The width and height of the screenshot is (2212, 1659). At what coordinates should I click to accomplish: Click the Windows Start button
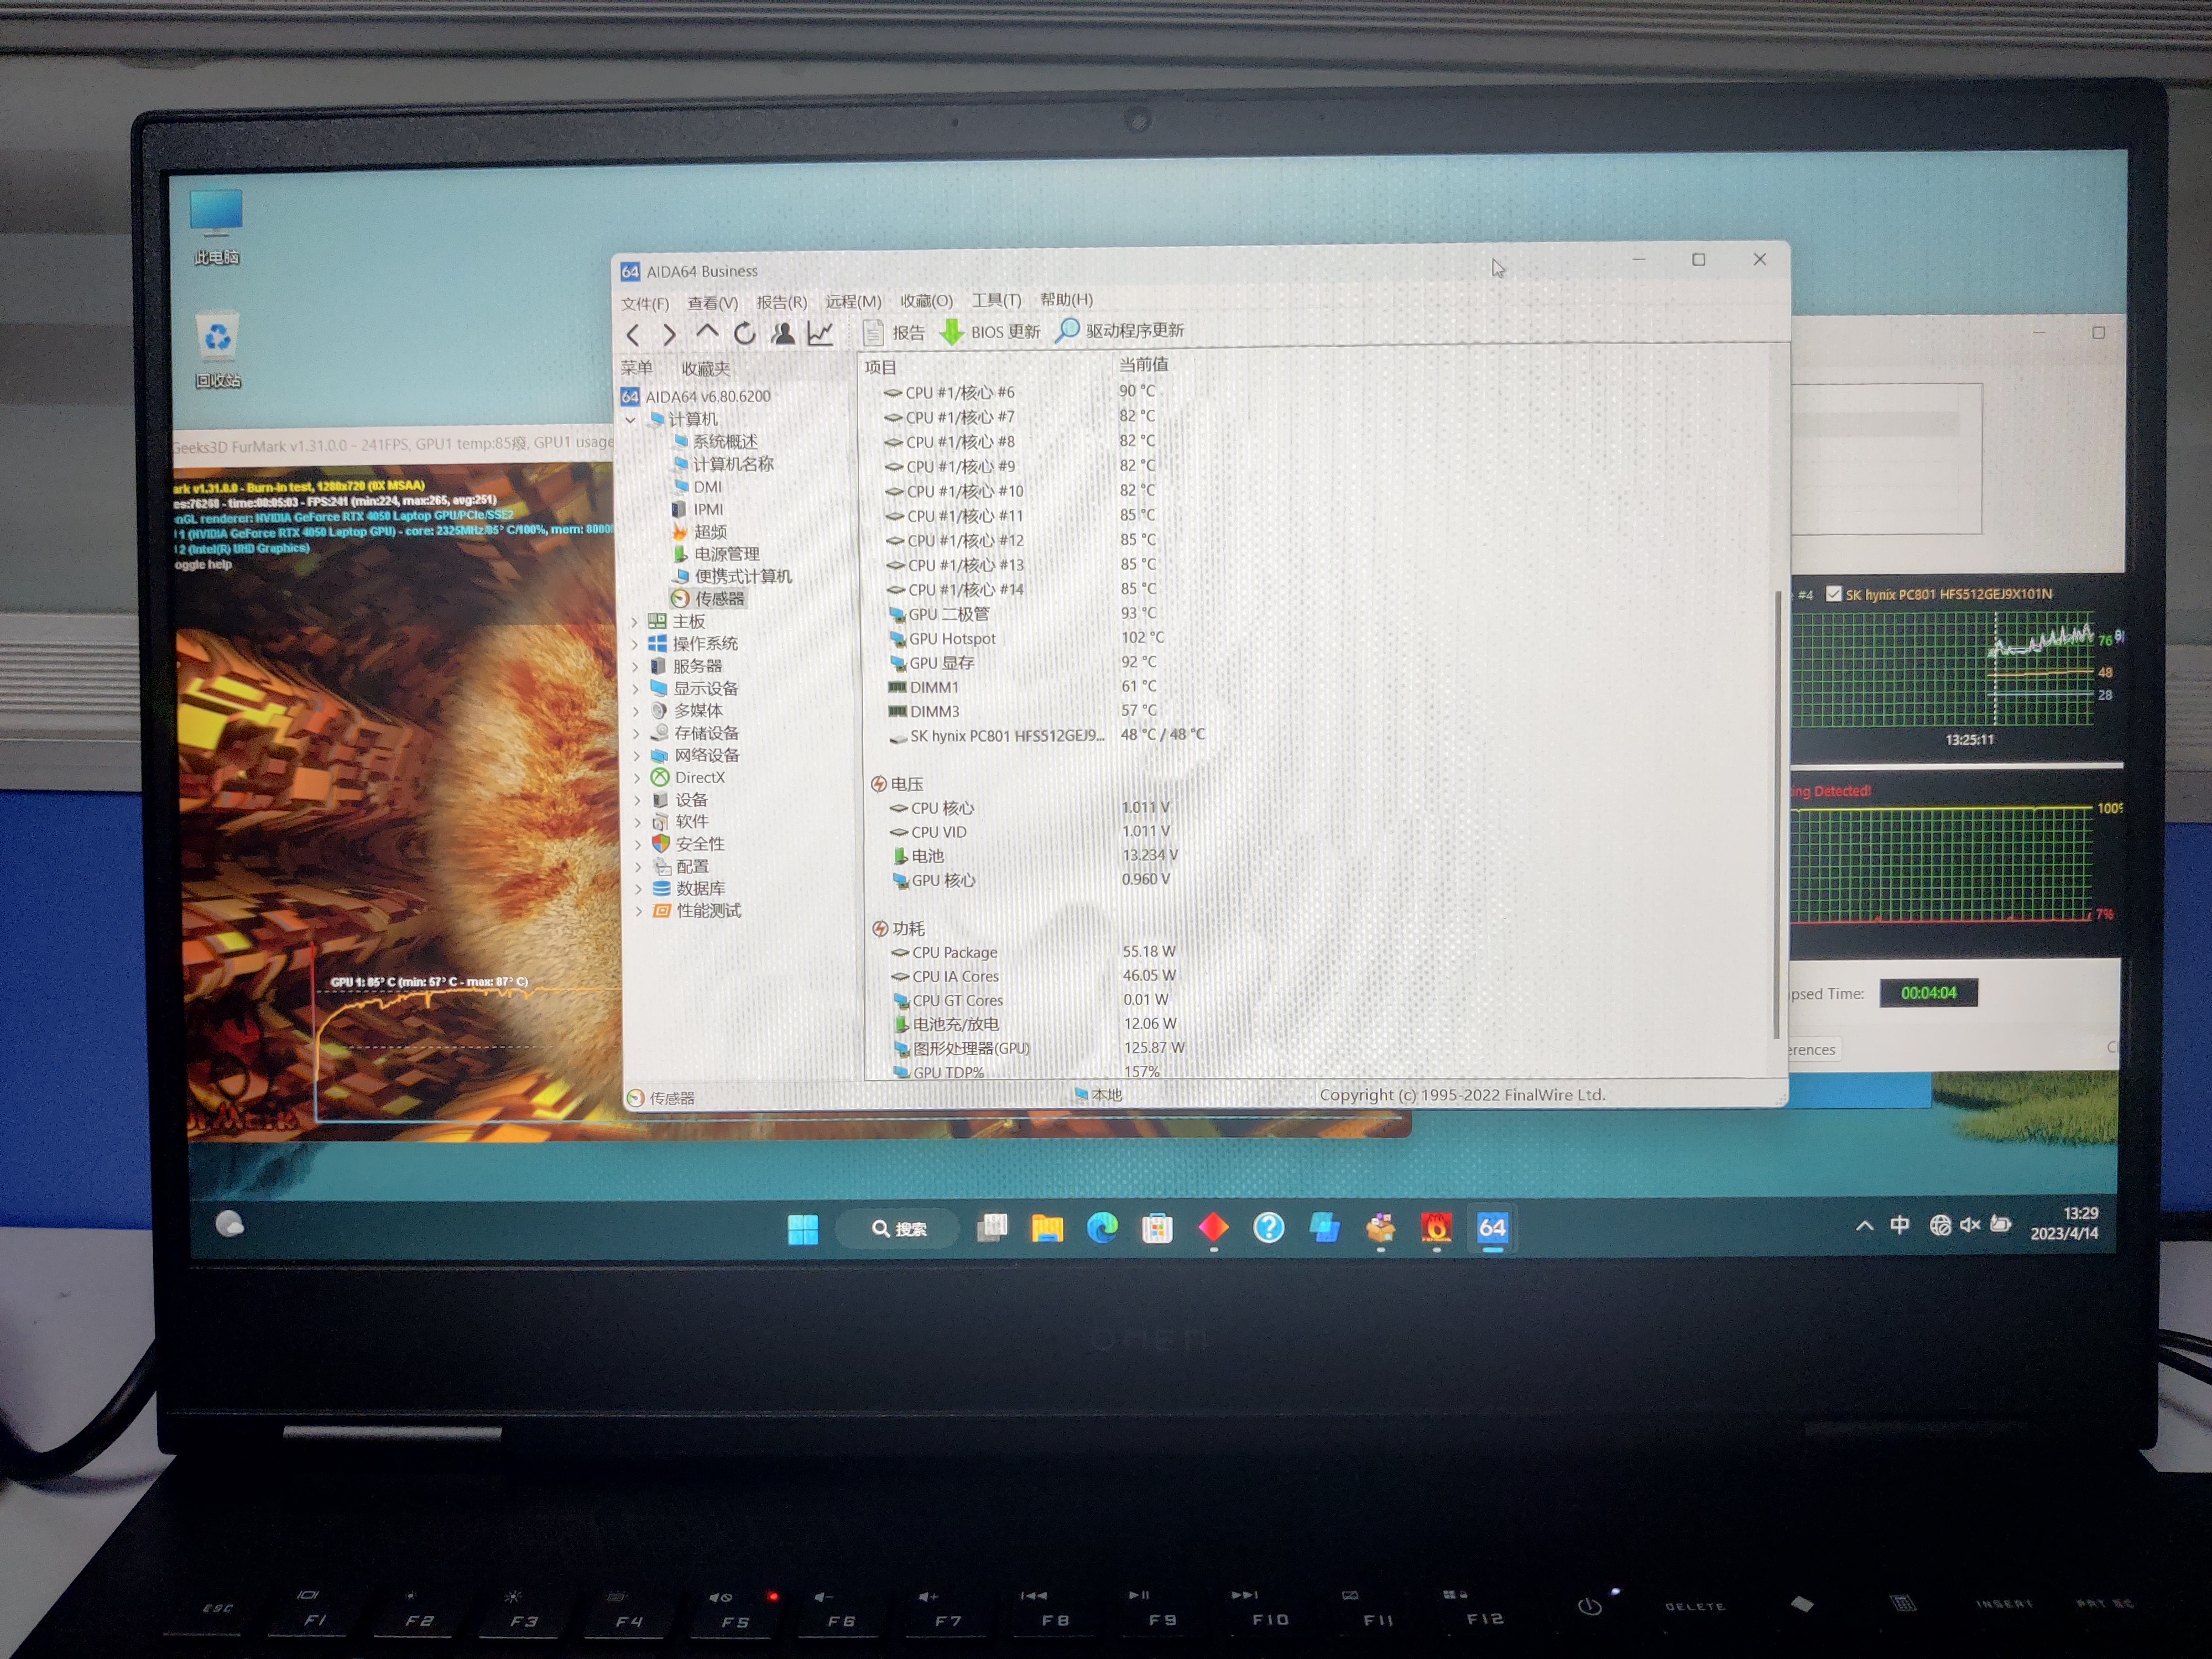(x=803, y=1229)
